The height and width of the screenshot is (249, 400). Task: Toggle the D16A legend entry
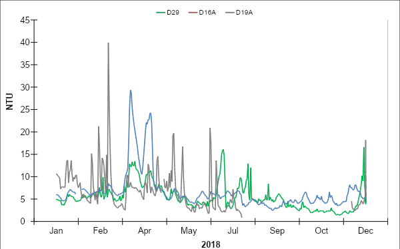coord(202,13)
